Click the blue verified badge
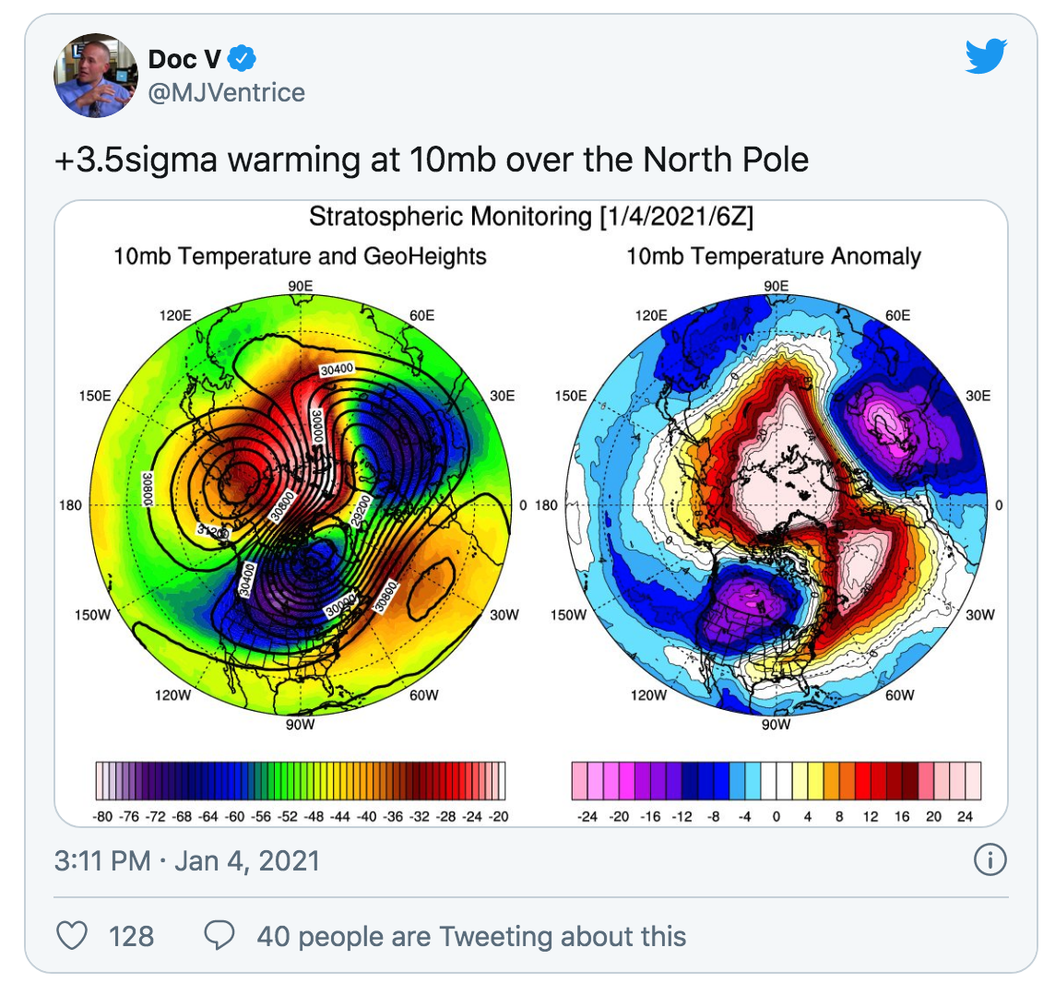 tap(242, 58)
